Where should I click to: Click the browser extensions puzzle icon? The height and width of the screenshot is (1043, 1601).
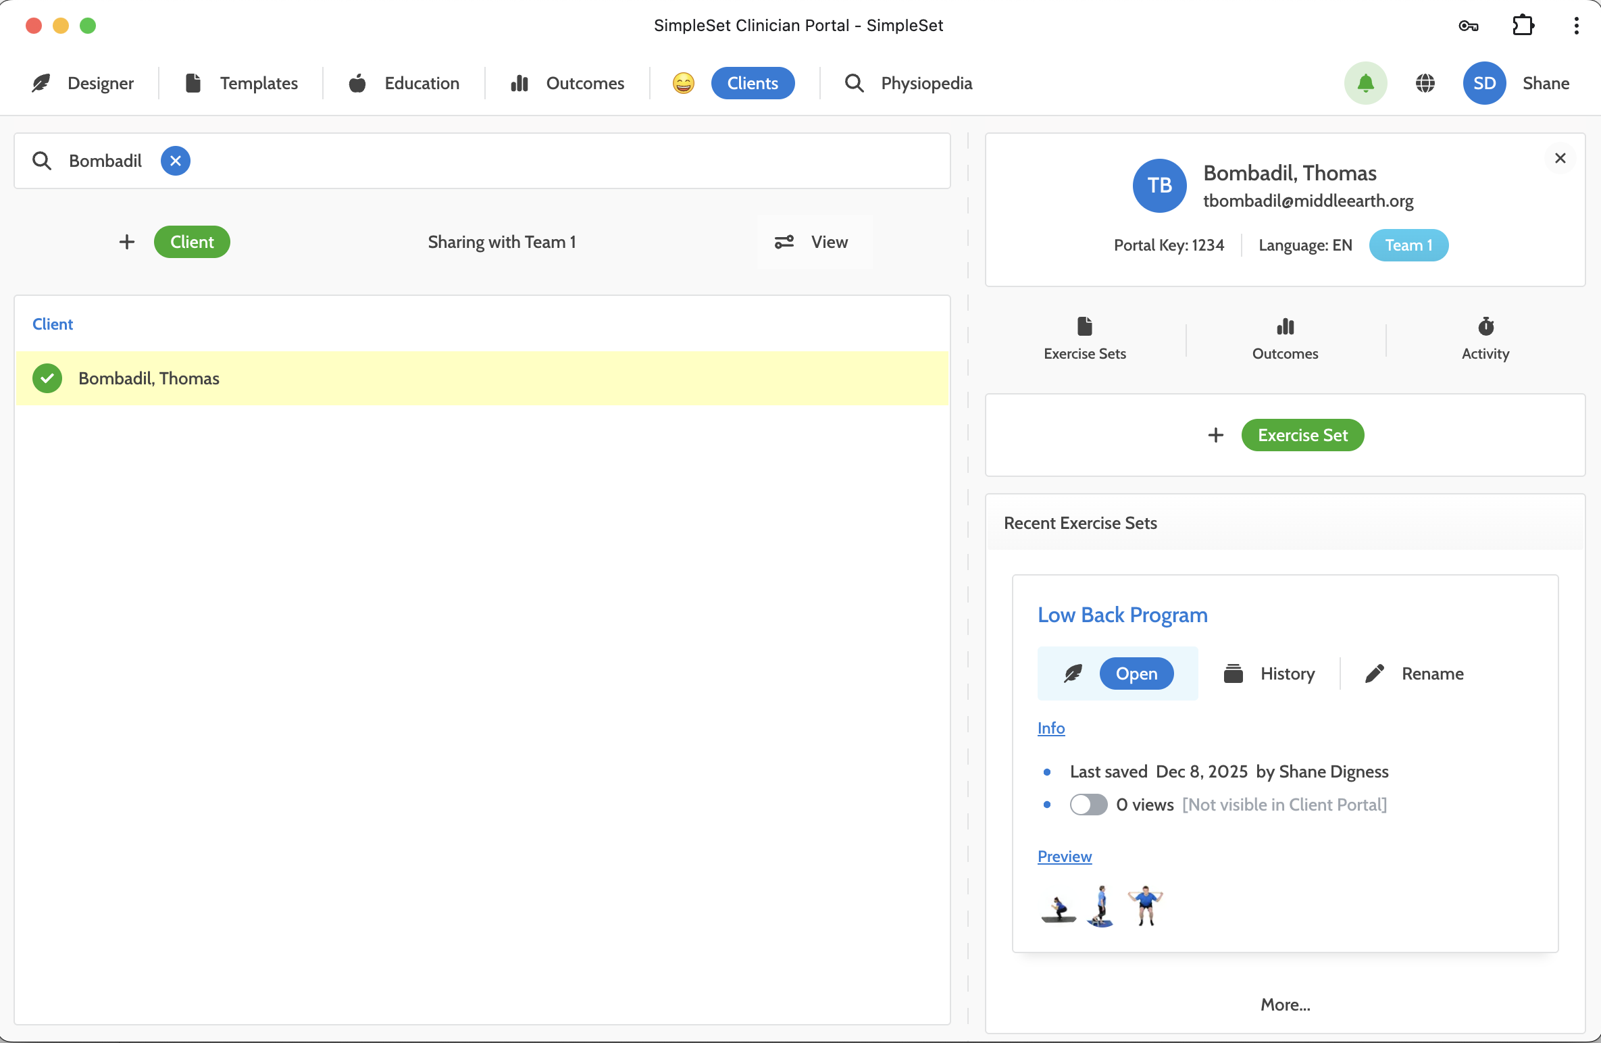pos(1523,26)
